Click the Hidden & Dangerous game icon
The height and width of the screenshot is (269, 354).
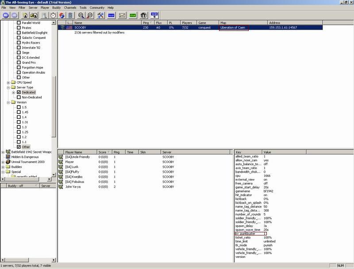pos(8,157)
